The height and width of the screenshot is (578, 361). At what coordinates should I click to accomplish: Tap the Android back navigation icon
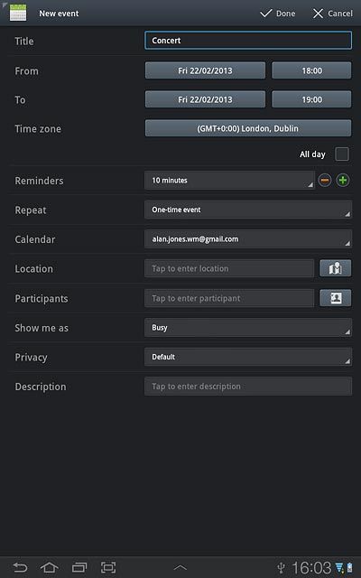click(20, 567)
